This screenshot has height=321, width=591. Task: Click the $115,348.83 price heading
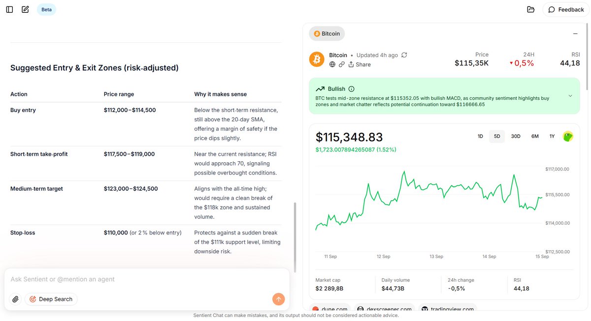tap(349, 137)
